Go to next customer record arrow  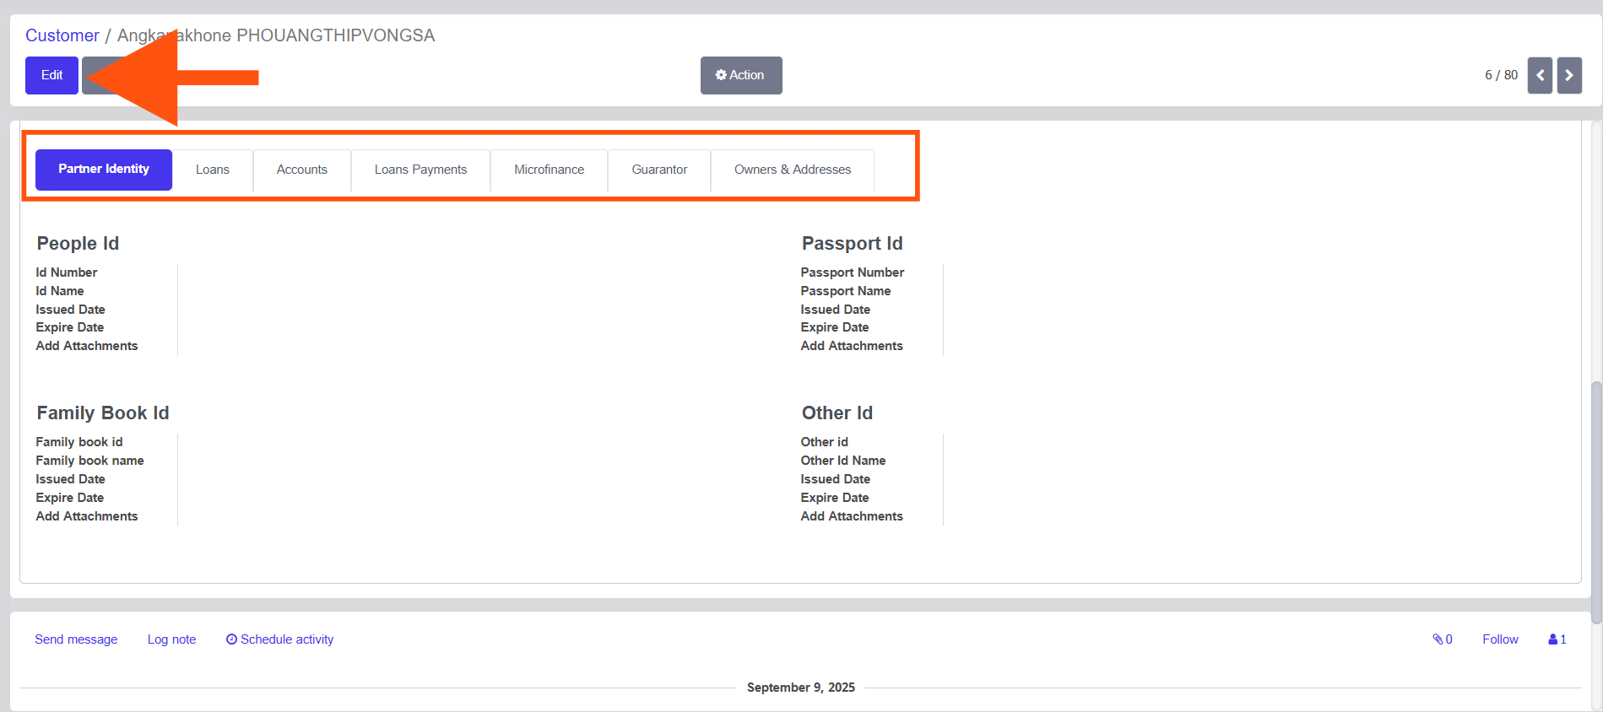1568,75
